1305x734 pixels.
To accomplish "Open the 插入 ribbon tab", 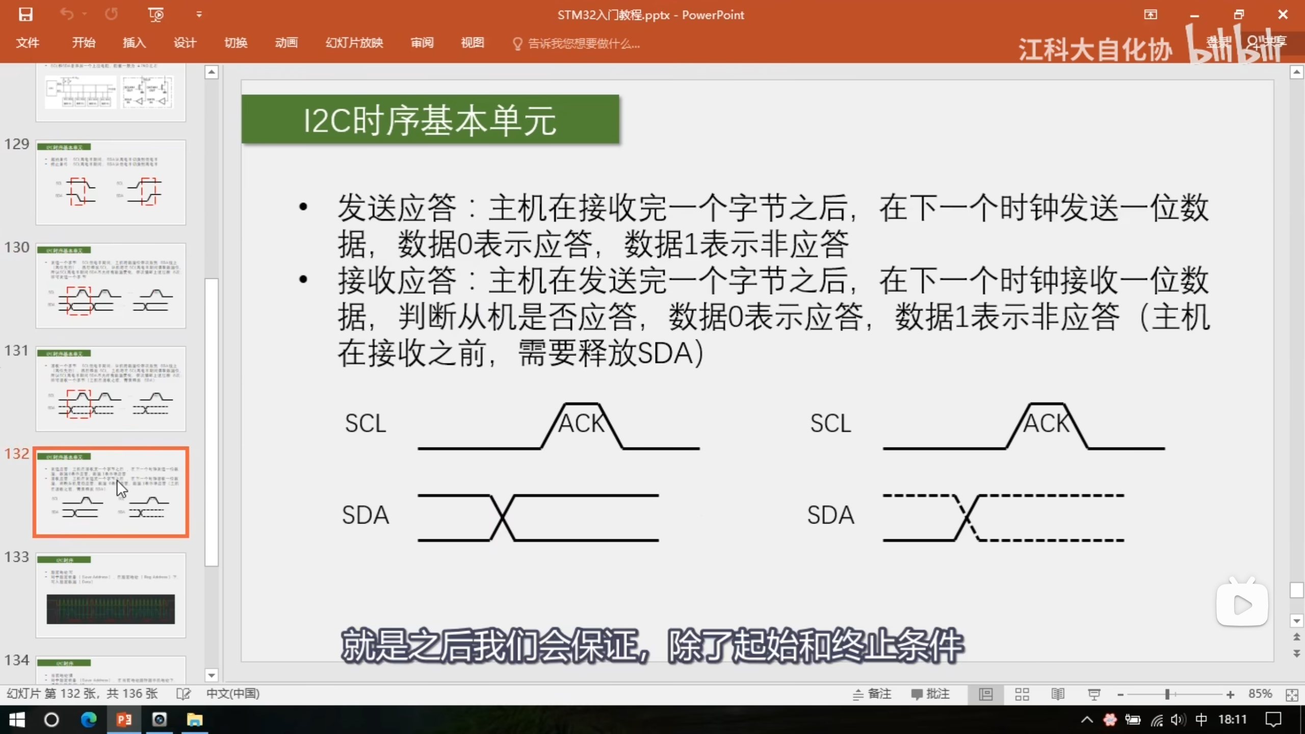I will point(134,43).
